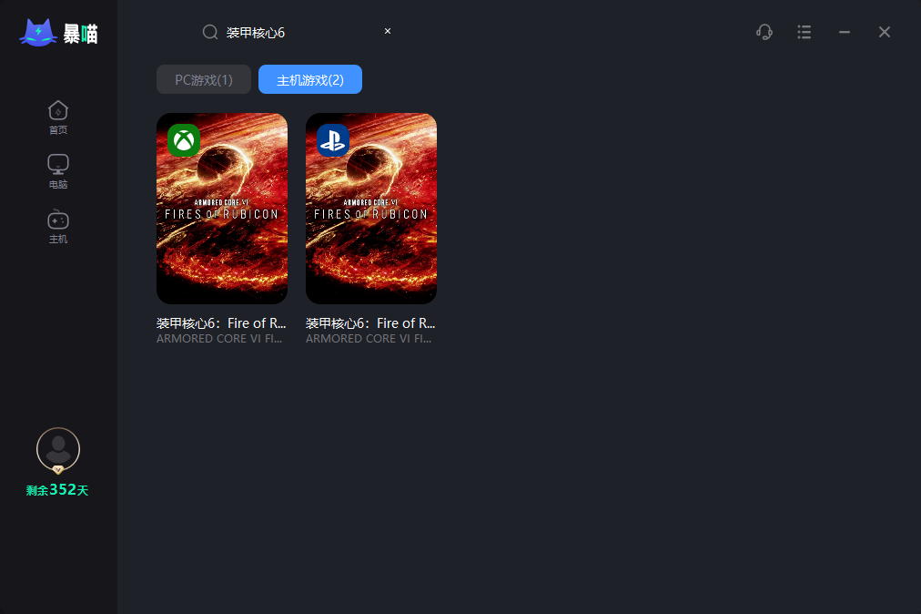This screenshot has width=921, height=614.
Task: Minimize the 暴喵 window
Action: pyautogui.click(x=844, y=32)
